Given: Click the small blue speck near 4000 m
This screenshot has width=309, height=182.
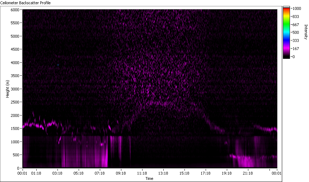Looking at the screenshot, I should click(x=58, y=65).
